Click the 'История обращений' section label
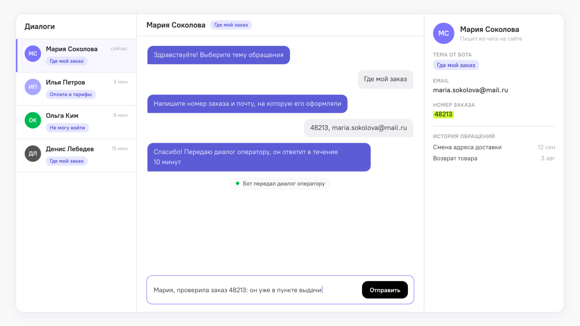580x326 pixels. 464,136
